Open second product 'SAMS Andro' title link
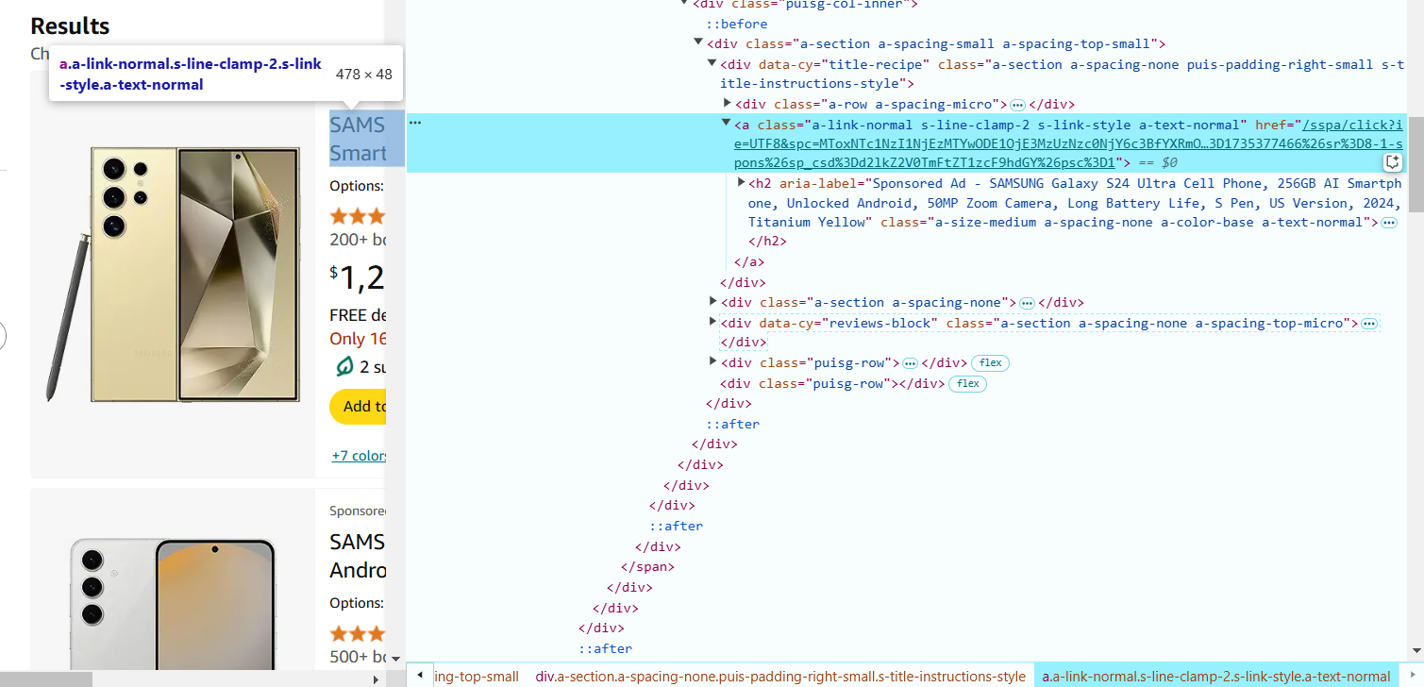 click(x=358, y=556)
